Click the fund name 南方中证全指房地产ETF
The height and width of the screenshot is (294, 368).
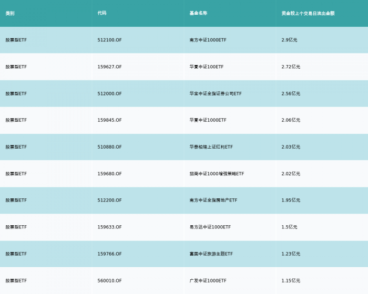pos(213,200)
